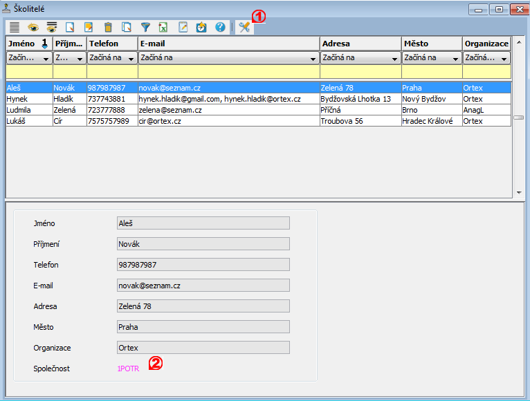Image resolution: width=530 pixels, height=401 pixels.
Task: Open the Město filter condition dropdown
Action: coord(455,58)
